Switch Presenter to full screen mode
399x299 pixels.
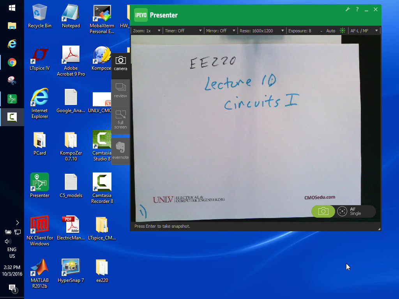click(x=120, y=120)
